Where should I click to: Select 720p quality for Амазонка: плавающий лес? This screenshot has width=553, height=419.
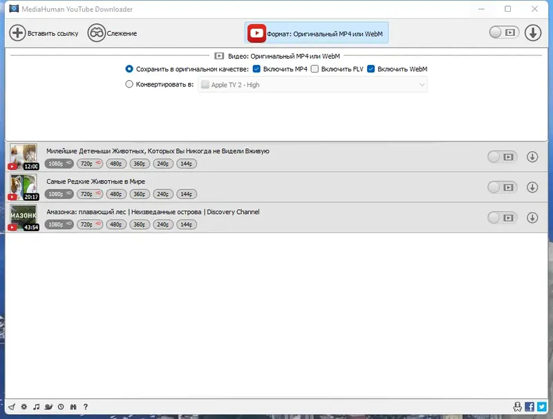click(90, 224)
